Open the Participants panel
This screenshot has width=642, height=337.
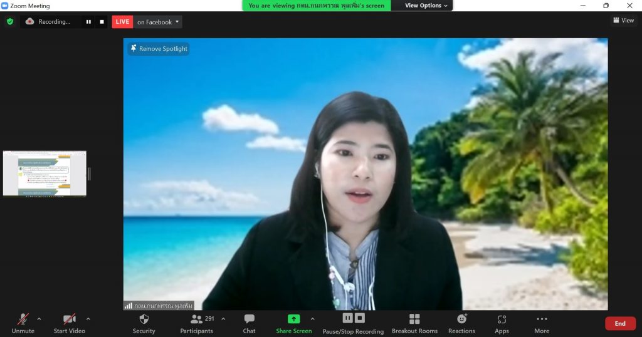point(197,323)
